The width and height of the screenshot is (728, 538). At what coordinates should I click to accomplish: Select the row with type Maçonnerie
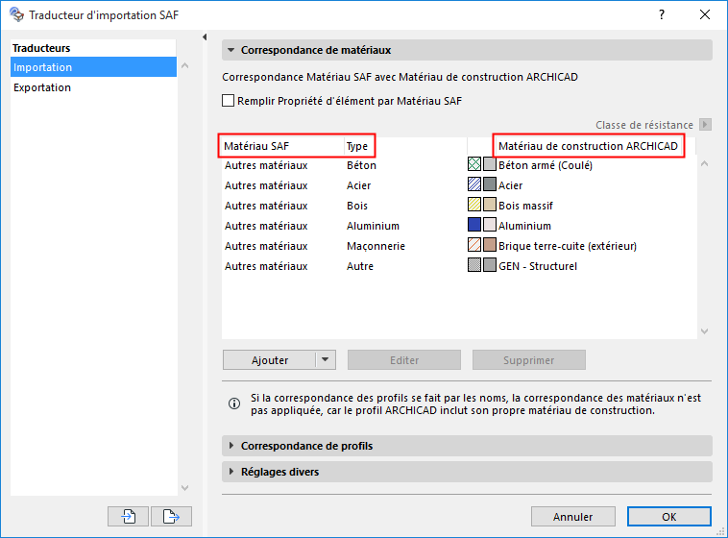pos(459,246)
